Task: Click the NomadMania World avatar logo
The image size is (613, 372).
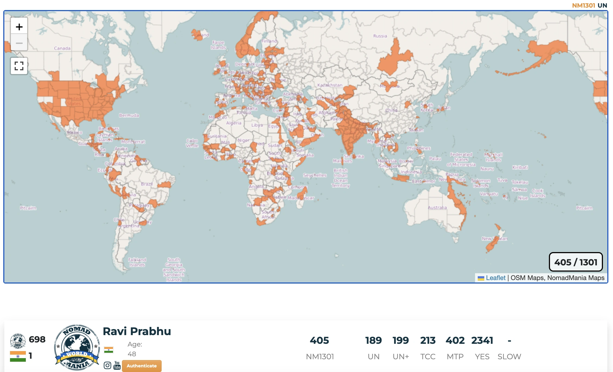Action: (x=77, y=347)
